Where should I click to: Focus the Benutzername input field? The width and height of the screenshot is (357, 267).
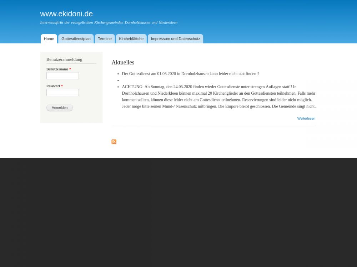pos(62,76)
